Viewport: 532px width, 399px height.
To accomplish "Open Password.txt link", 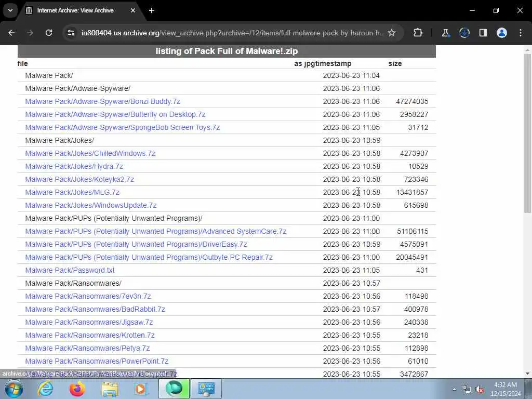I will 70,270.
